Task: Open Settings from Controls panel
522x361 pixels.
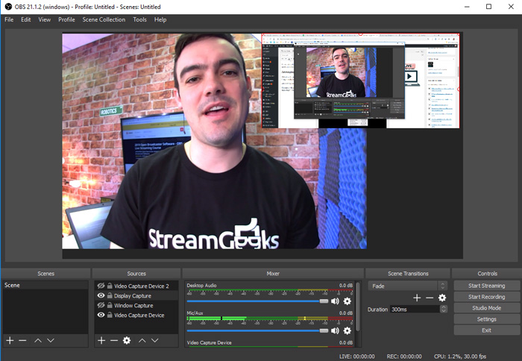Action: tap(487, 319)
